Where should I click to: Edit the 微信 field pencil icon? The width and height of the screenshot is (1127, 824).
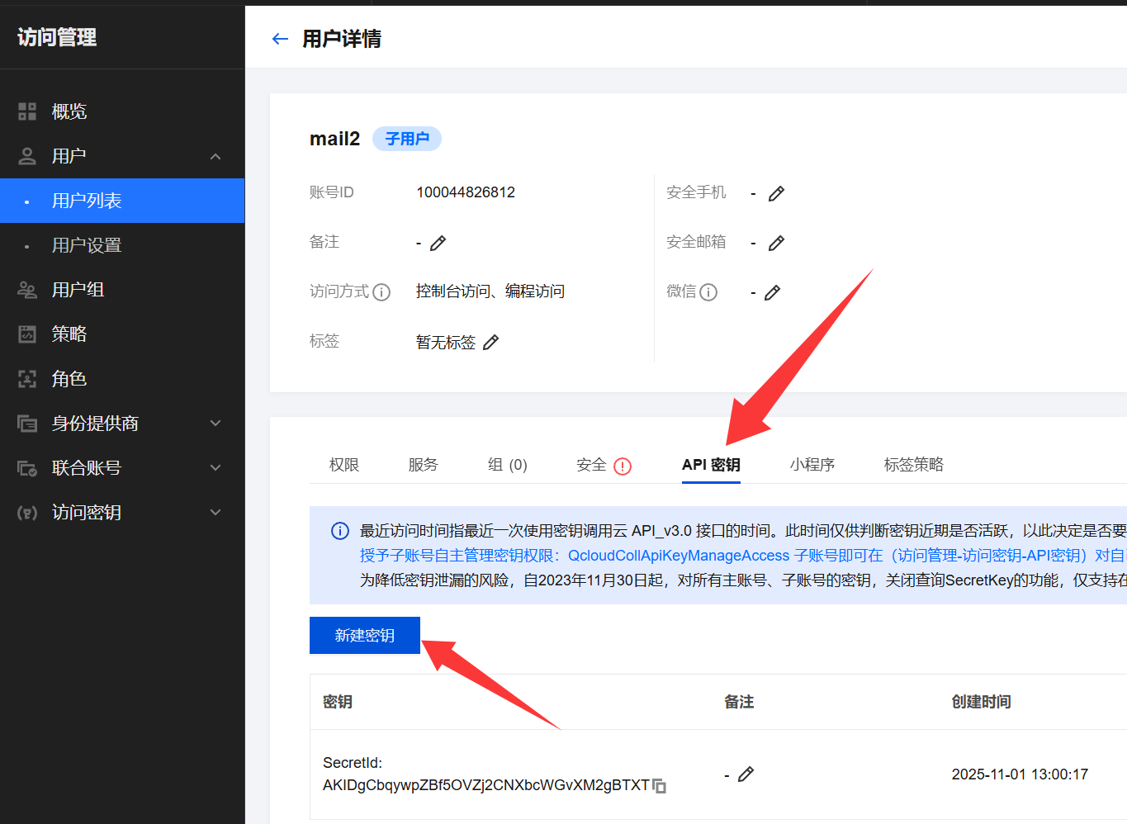(x=772, y=292)
